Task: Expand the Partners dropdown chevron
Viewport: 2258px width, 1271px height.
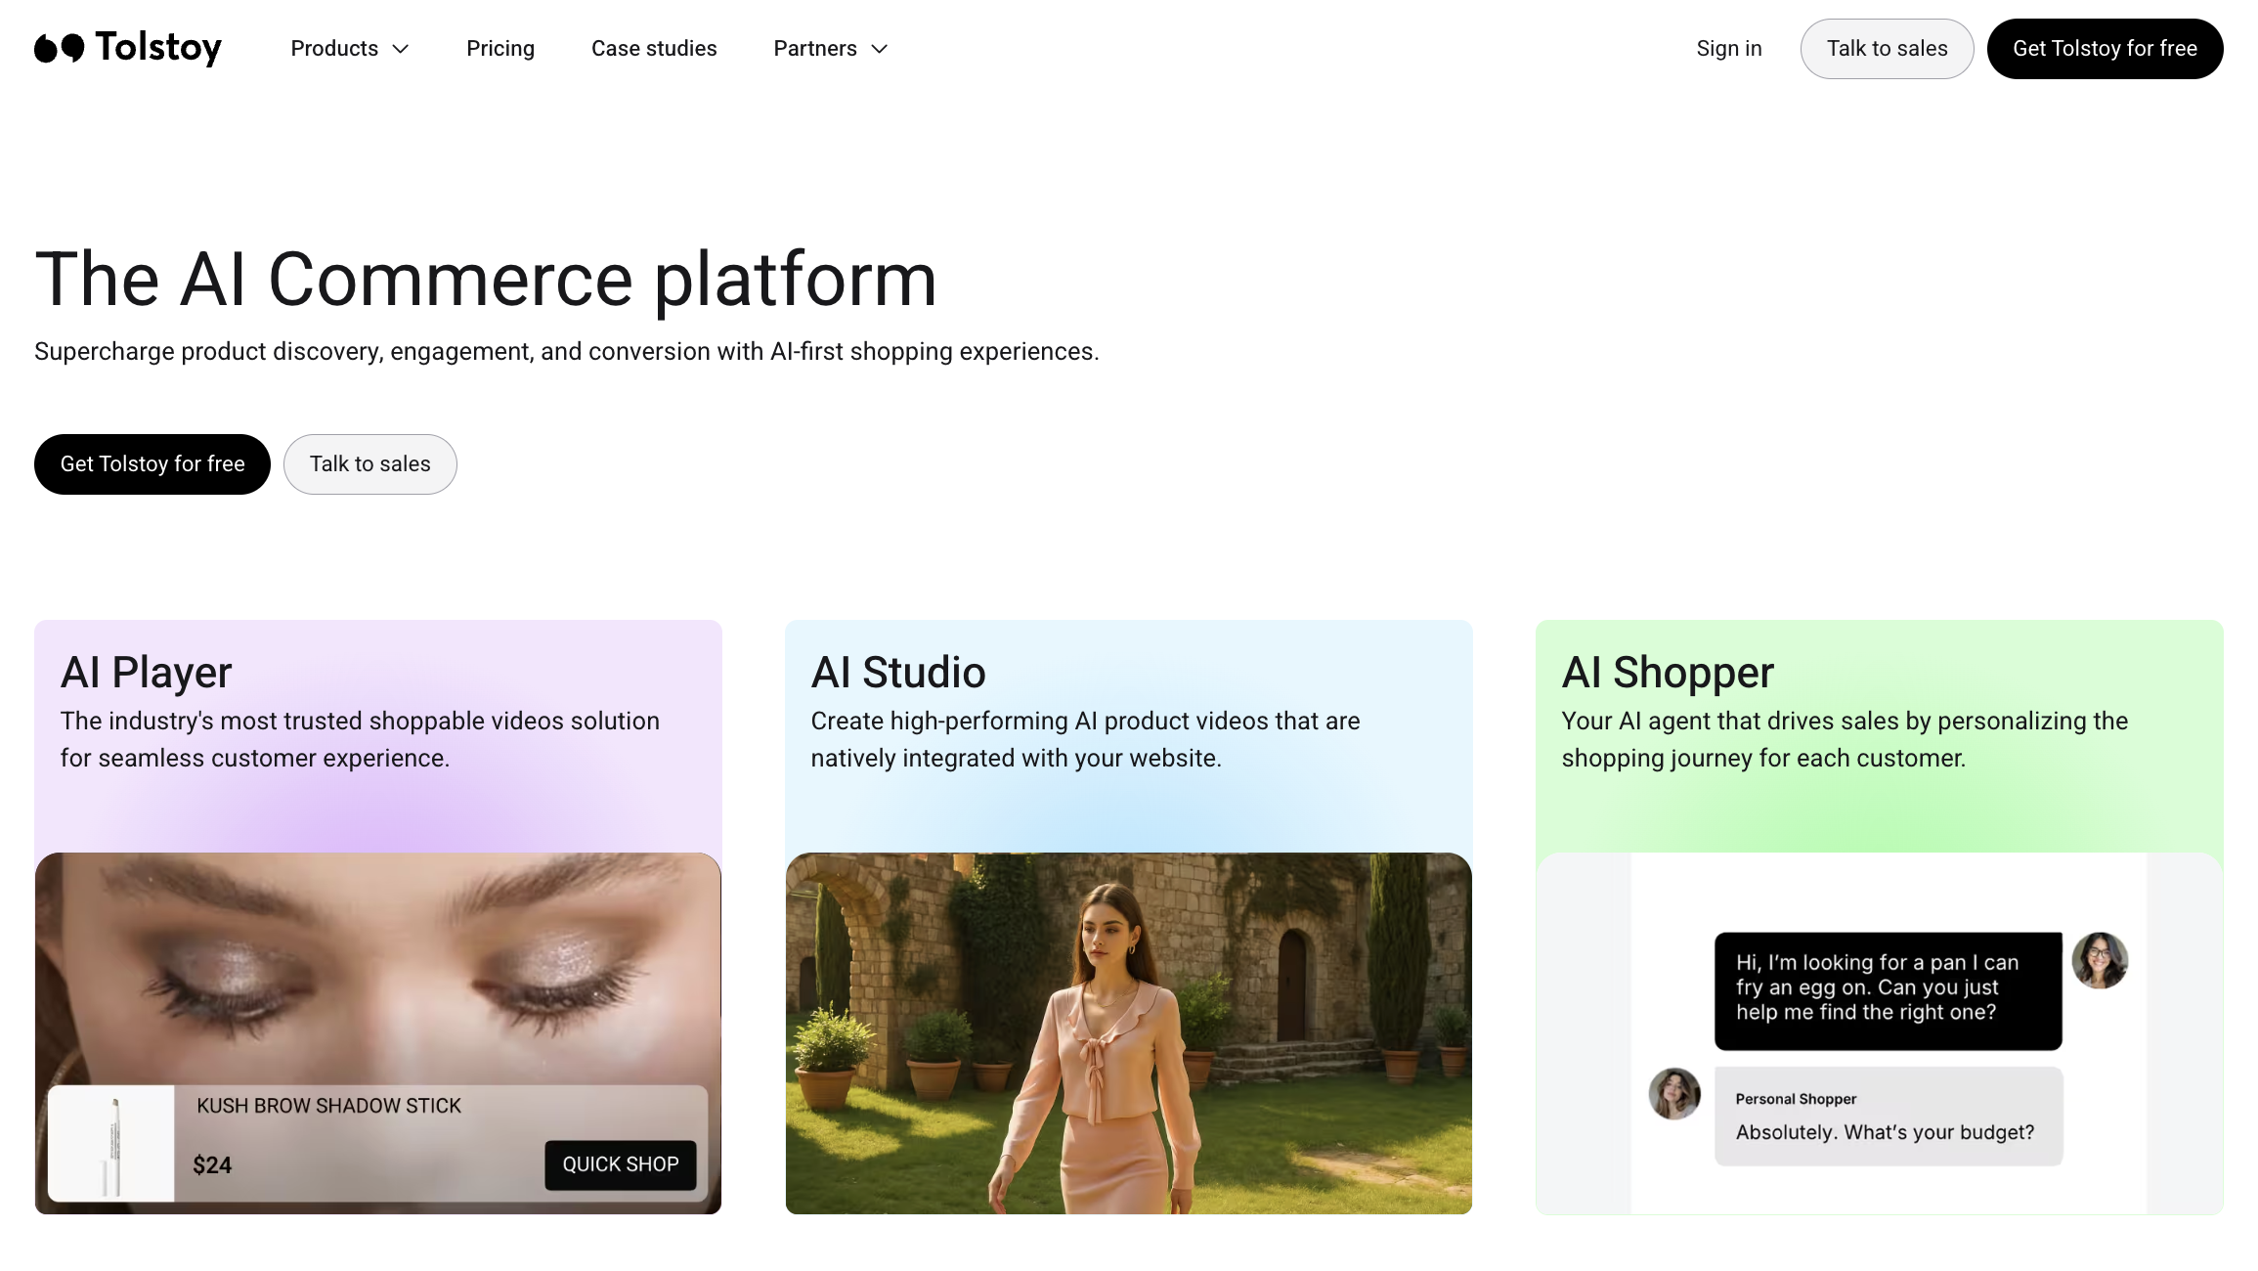Action: click(879, 49)
